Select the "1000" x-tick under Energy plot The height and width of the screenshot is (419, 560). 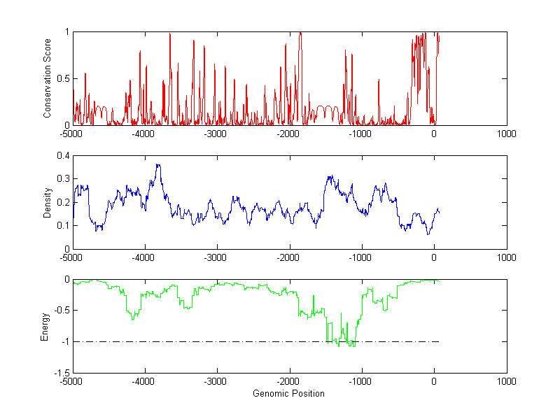point(506,382)
